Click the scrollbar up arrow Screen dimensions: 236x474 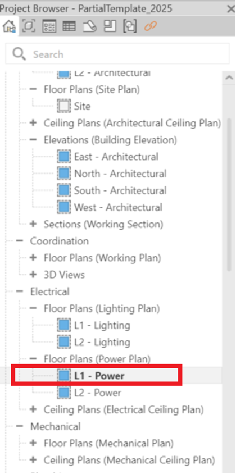pyautogui.click(x=229, y=78)
